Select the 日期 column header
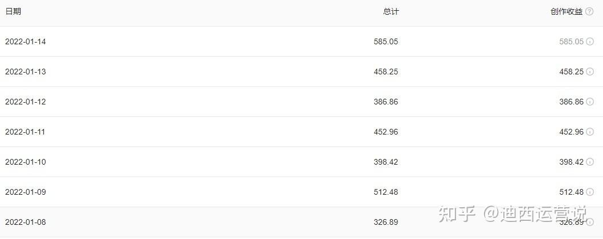Image resolution: width=603 pixels, height=239 pixels. pos(13,11)
